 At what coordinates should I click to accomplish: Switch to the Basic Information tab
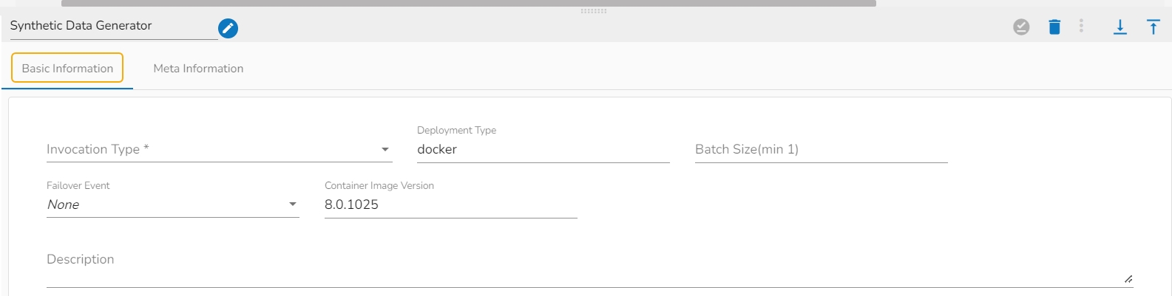tap(67, 68)
